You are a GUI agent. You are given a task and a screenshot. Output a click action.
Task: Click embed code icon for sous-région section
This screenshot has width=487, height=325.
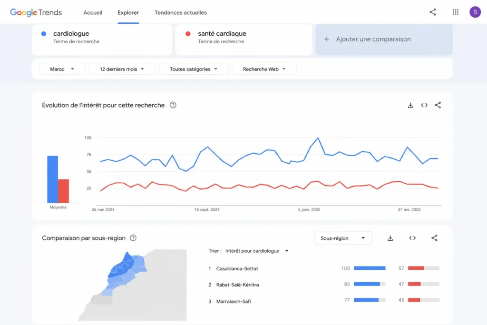point(412,238)
